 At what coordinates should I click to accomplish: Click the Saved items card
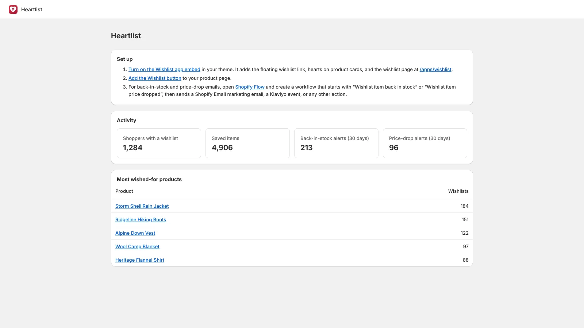247,143
